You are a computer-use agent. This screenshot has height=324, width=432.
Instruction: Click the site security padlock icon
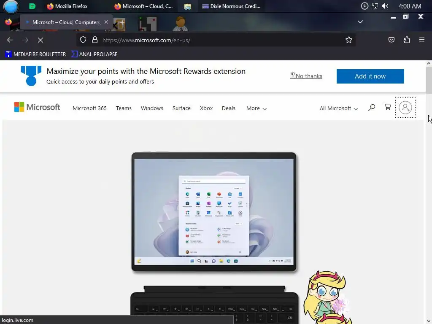tap(95, 40)
